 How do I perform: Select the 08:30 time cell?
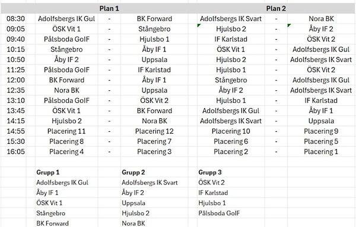[x=15, y=18]
